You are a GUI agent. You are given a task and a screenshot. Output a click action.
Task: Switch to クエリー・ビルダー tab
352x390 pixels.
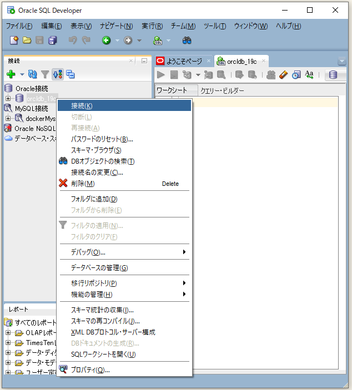pyautogui.click(x=222, y=90)
